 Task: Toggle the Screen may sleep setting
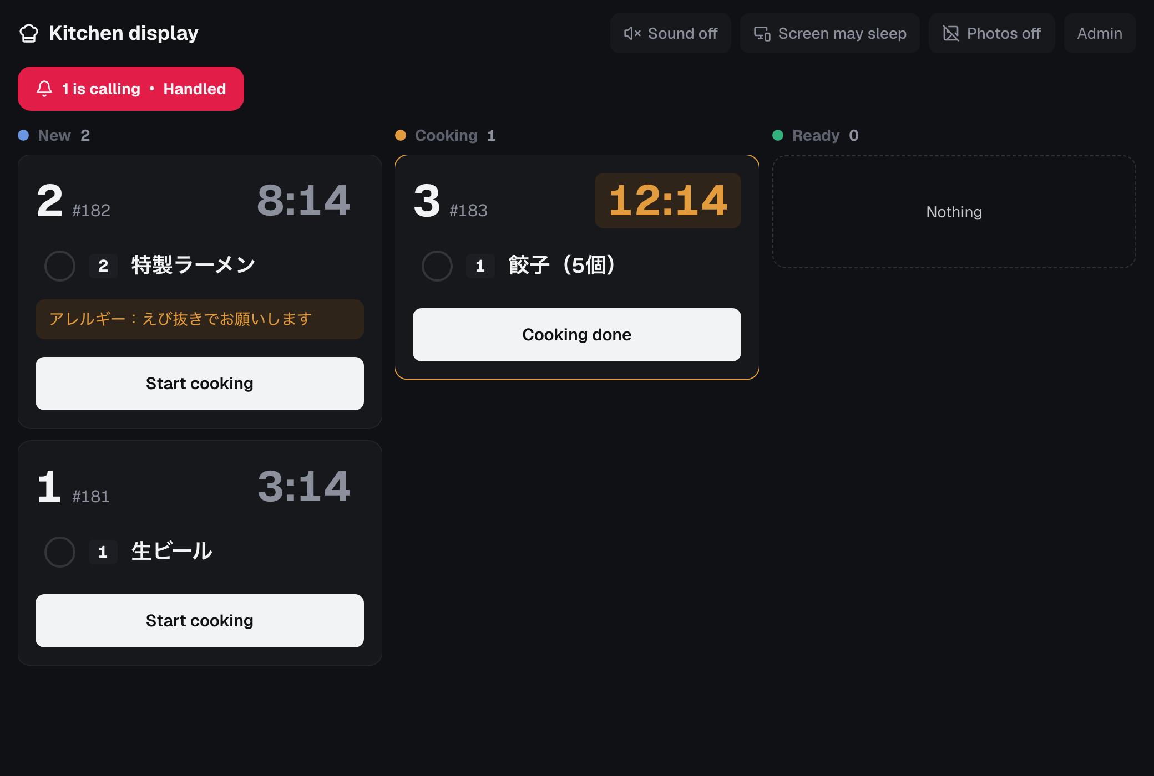[x=830, y=33]
